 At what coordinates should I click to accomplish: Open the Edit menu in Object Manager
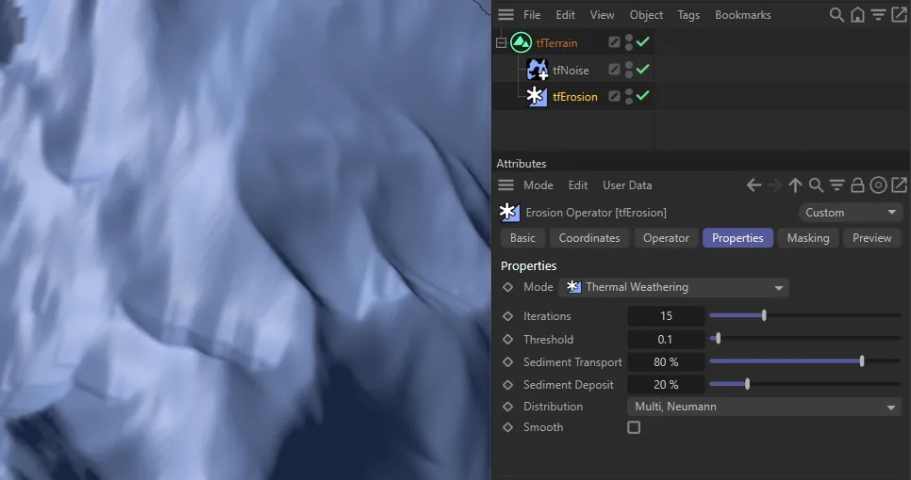tap(565, 15)
